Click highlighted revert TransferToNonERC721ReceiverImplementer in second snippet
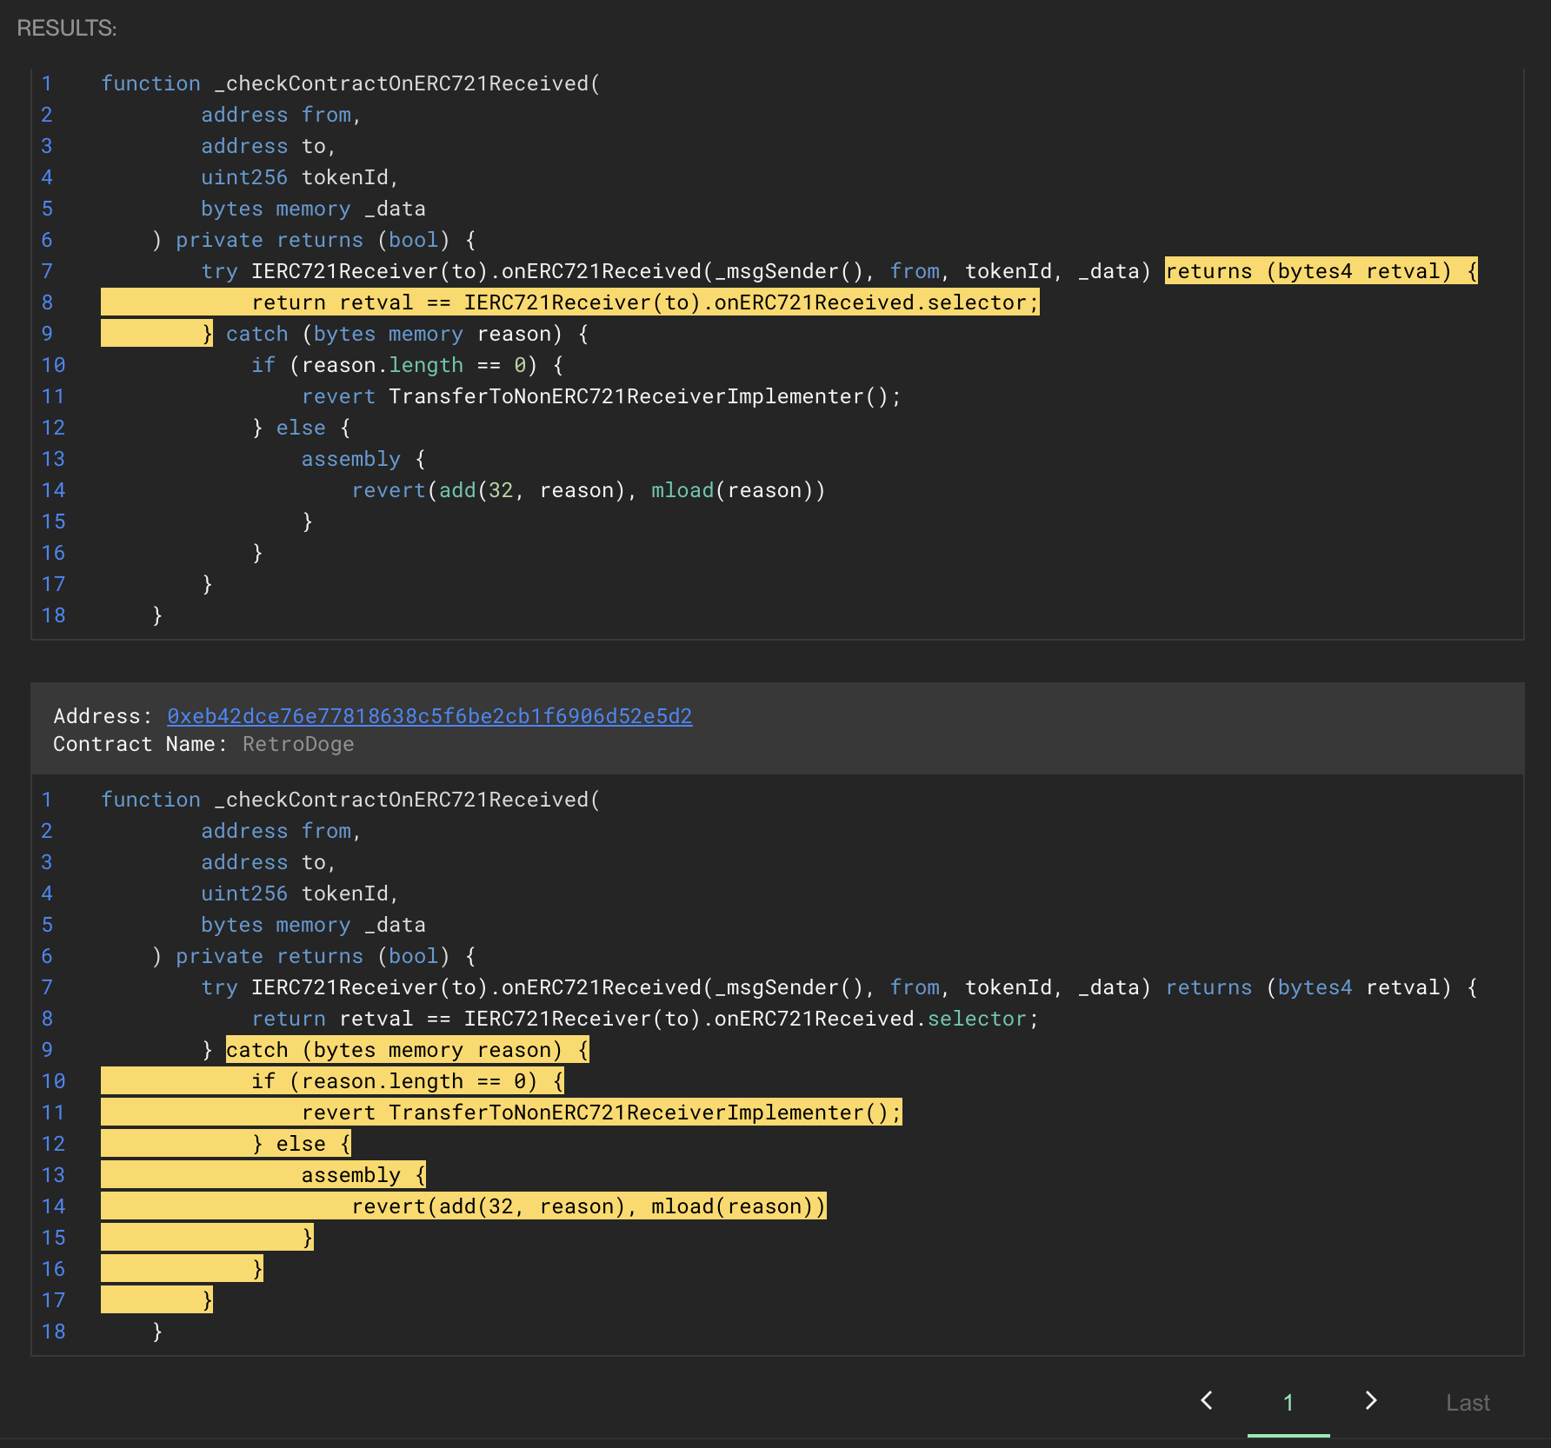Screen dimensions: 1551x1448 pos(601,1113)
